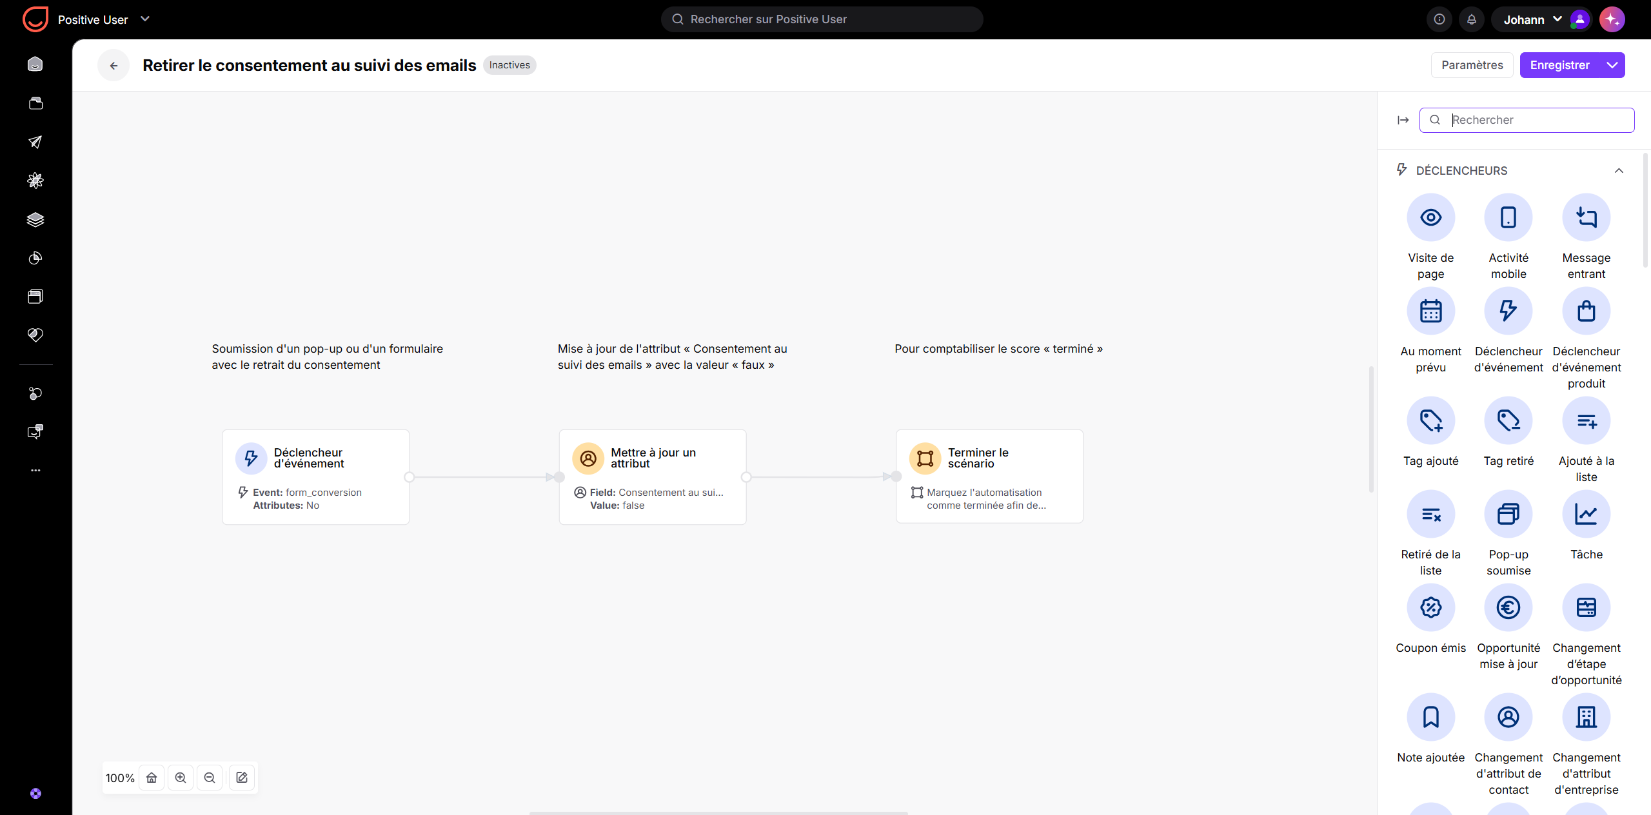Collapse the DÉCLENCHEURS section

1619,171
